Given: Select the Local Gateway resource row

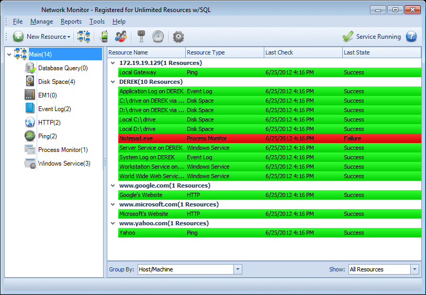Looking at the screenshot, I should click(x=270, y=72).
